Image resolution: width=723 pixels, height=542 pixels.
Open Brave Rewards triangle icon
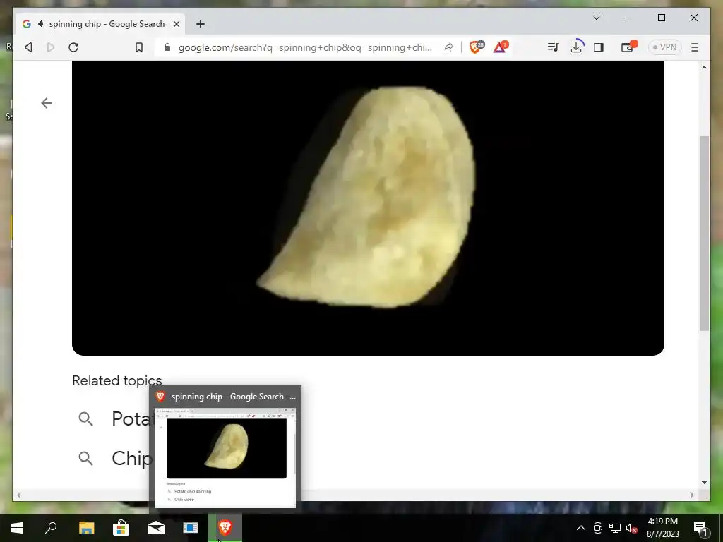(501, 47)
